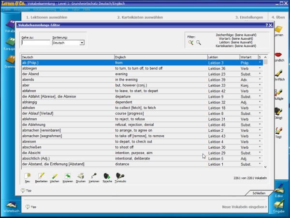The image size is (290, 218).
Task: Click step 4. Üben
Action: (278, 17)
